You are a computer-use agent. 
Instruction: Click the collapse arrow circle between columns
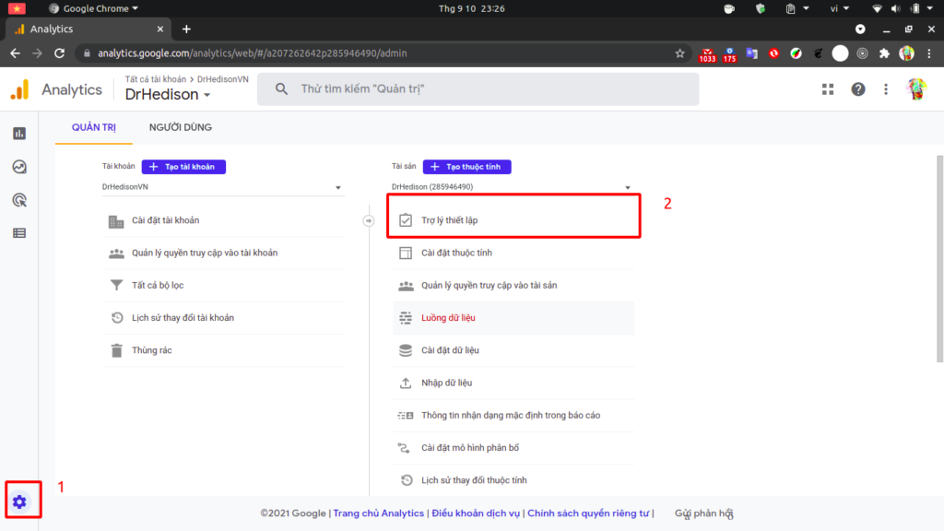pyautogui.click(x=369, y=221)
